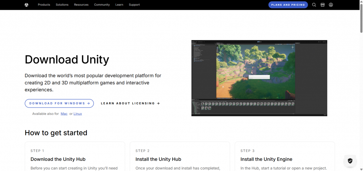Click the STEP 1 label
This screenshot has height=171, width=363.
[37, 151]
